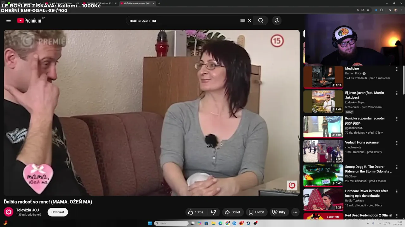
Task: Open File Explorer from taskbar
Action: tap(213, 223)
